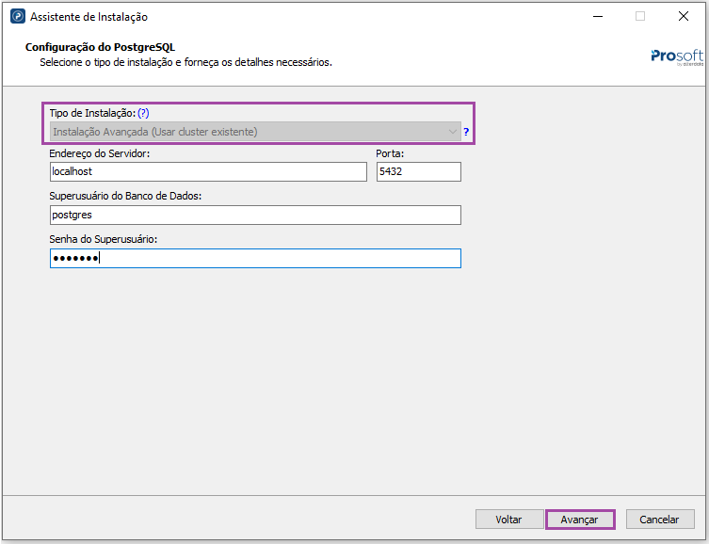
Task: Click the Prosoft logo
Action: tap(676, 56)
